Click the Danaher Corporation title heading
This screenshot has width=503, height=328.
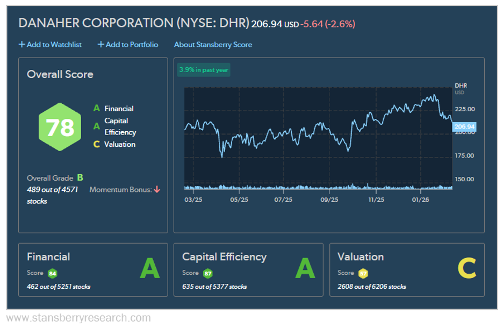(x=134, y=24)
